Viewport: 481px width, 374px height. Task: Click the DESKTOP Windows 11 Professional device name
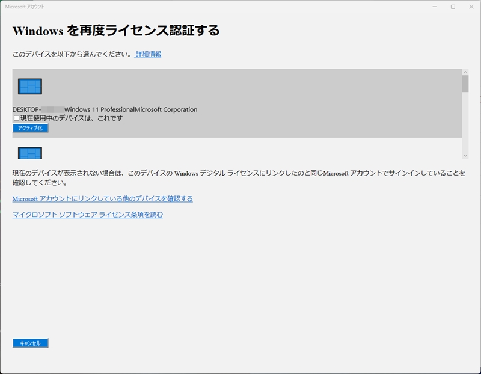click(105, 109)
